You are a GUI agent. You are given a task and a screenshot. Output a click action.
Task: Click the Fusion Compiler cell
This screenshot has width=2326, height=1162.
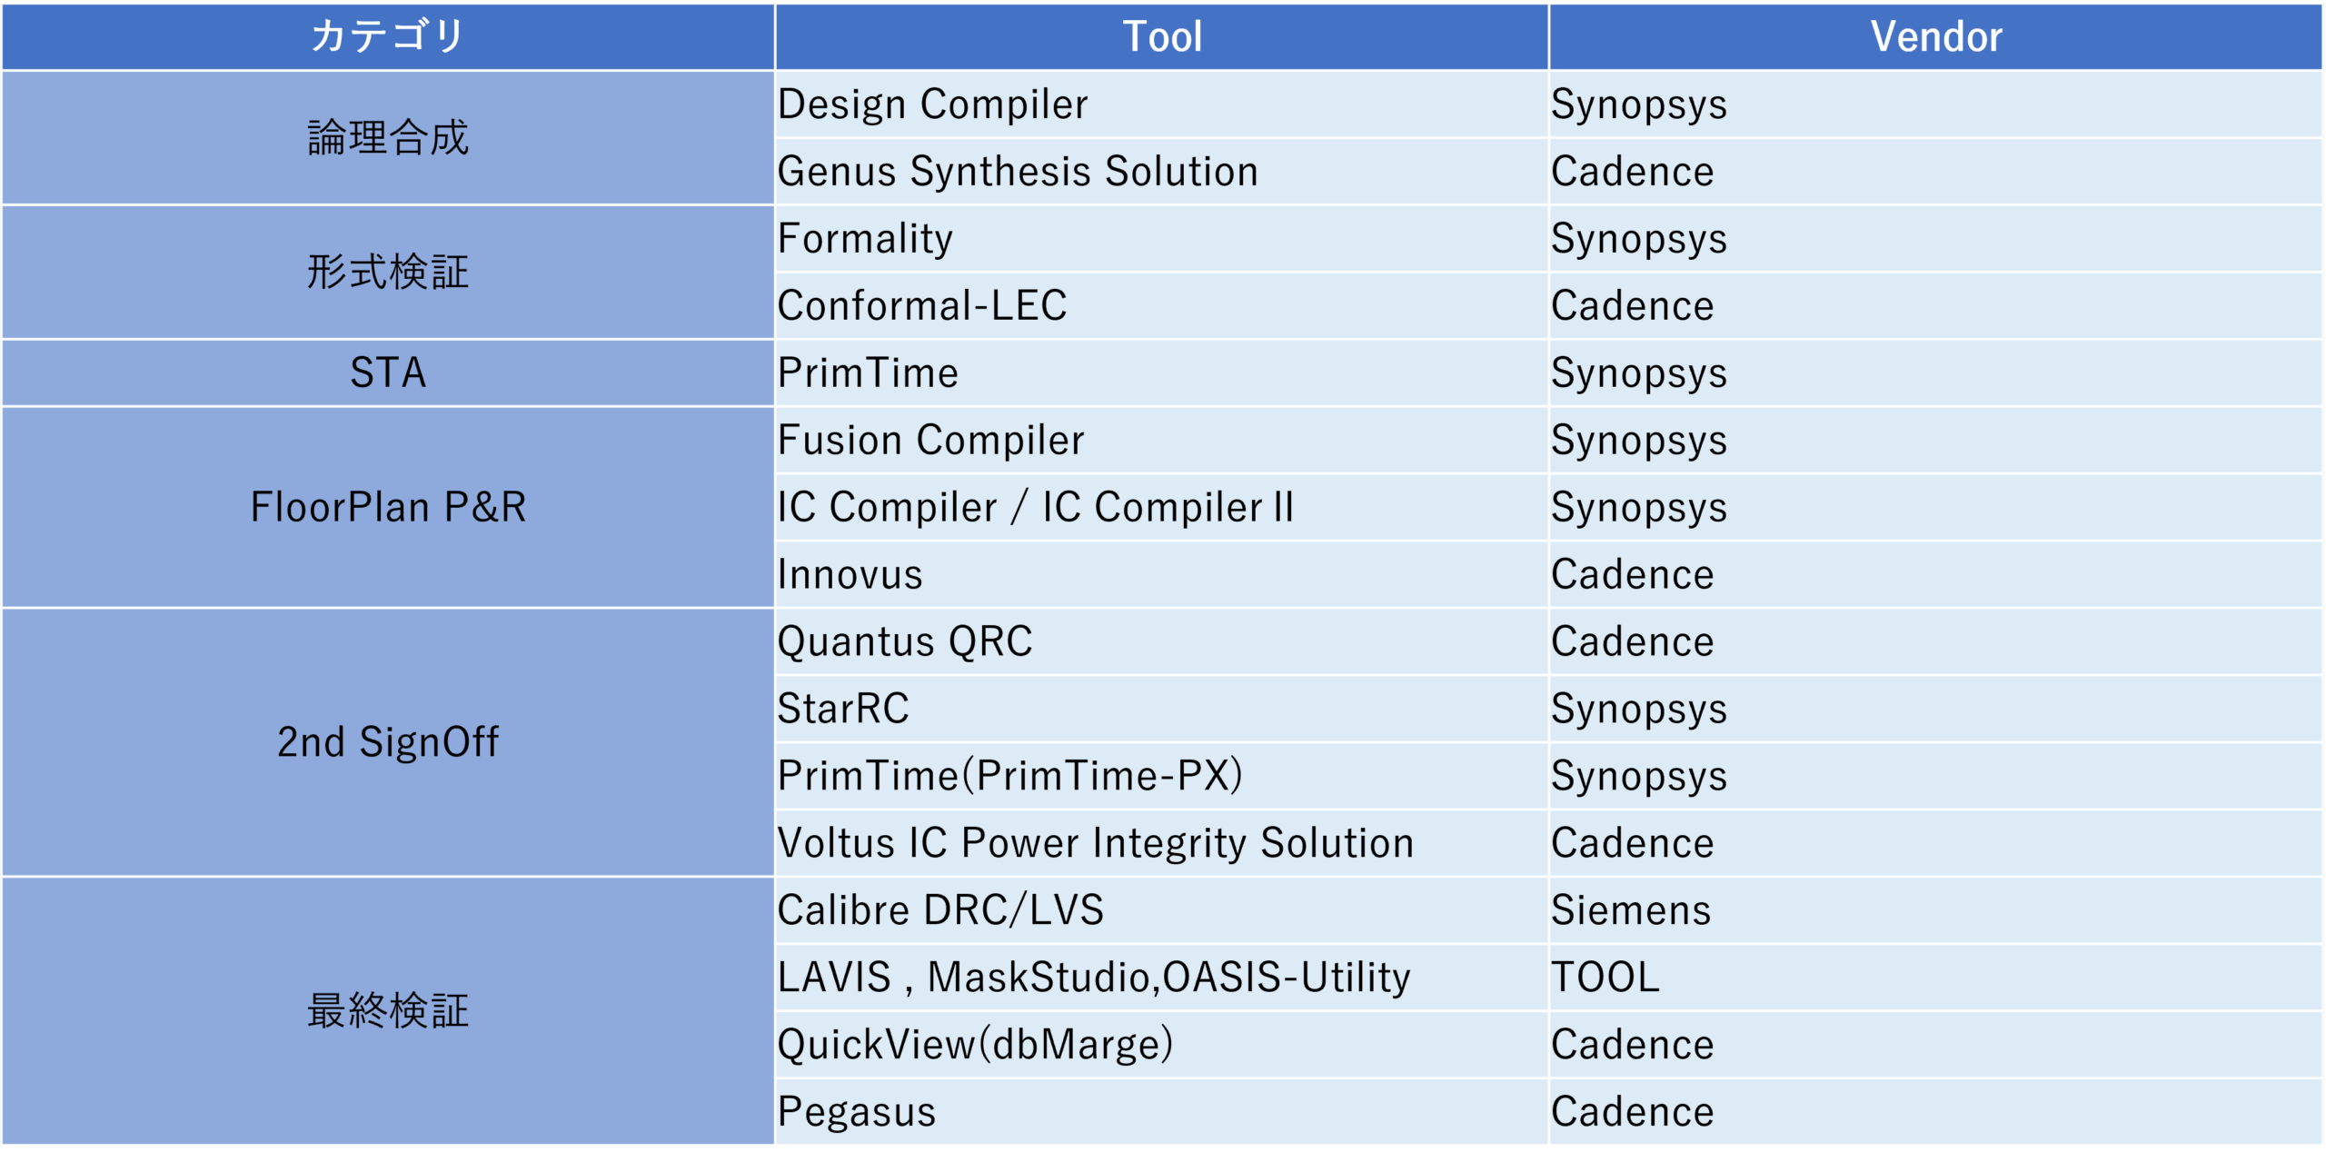point(1162,441)
